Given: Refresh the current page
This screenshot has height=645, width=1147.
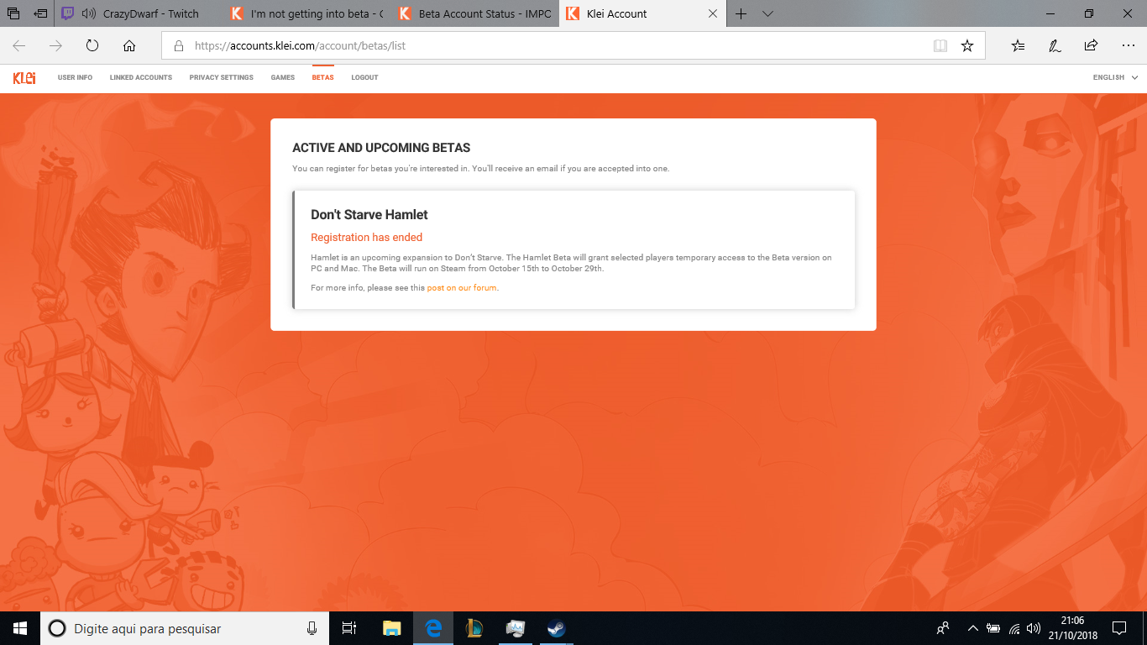Looking at the screenshot, I should tap(92, 46).
